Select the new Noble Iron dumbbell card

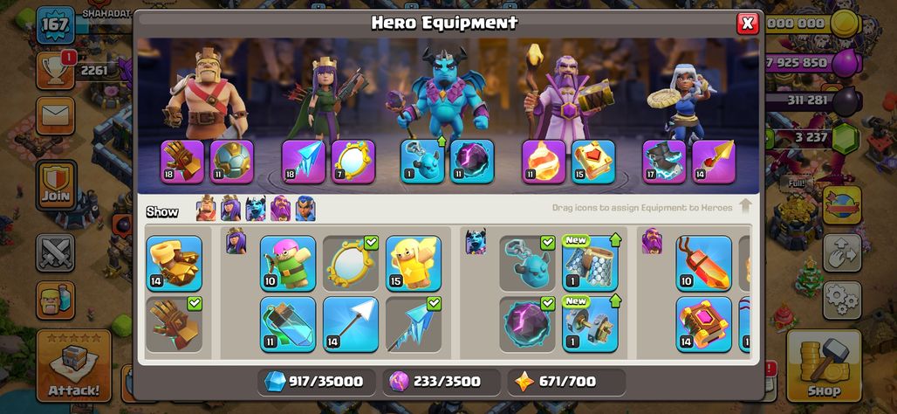(x=590, y=324)
